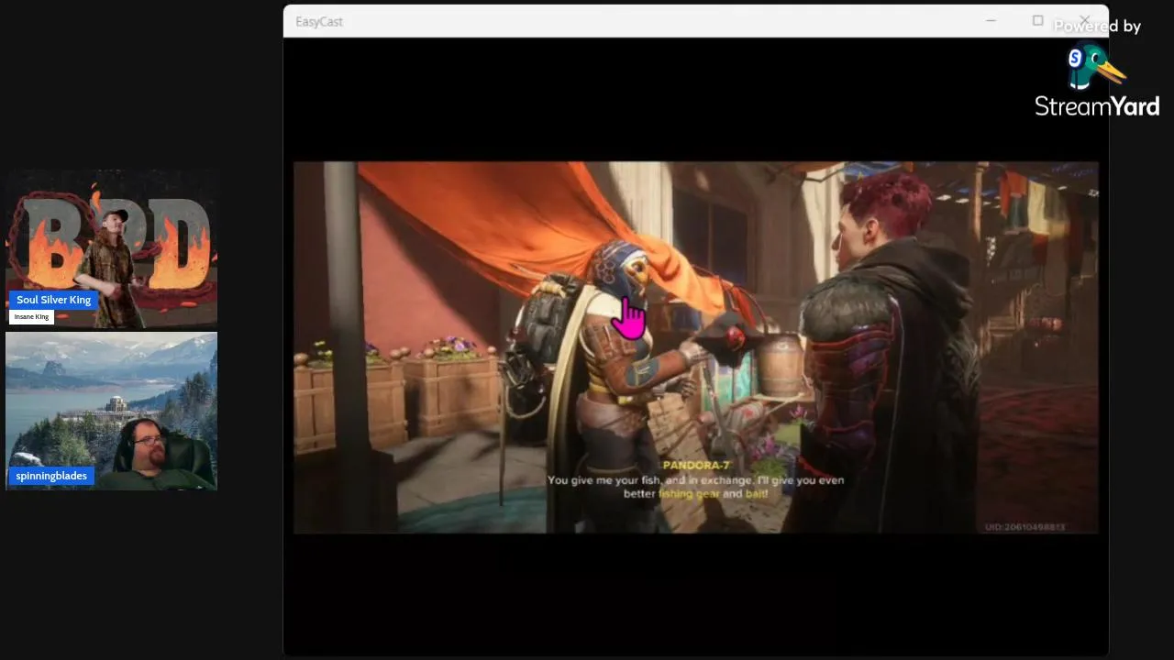Click the Soul Silver King name label
This screenshot has height=660, width=1174.
[x=53, y=300]
